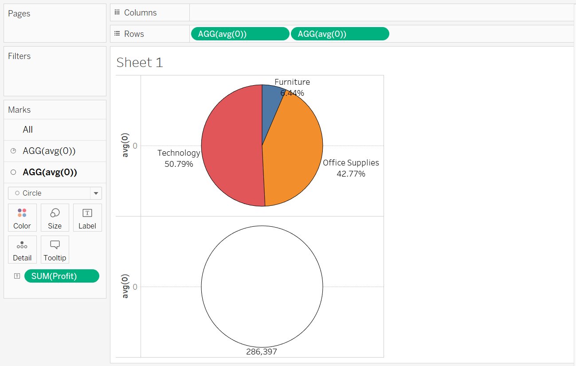Select the first AGG(avg(0)) marks section

click(49, 151)
